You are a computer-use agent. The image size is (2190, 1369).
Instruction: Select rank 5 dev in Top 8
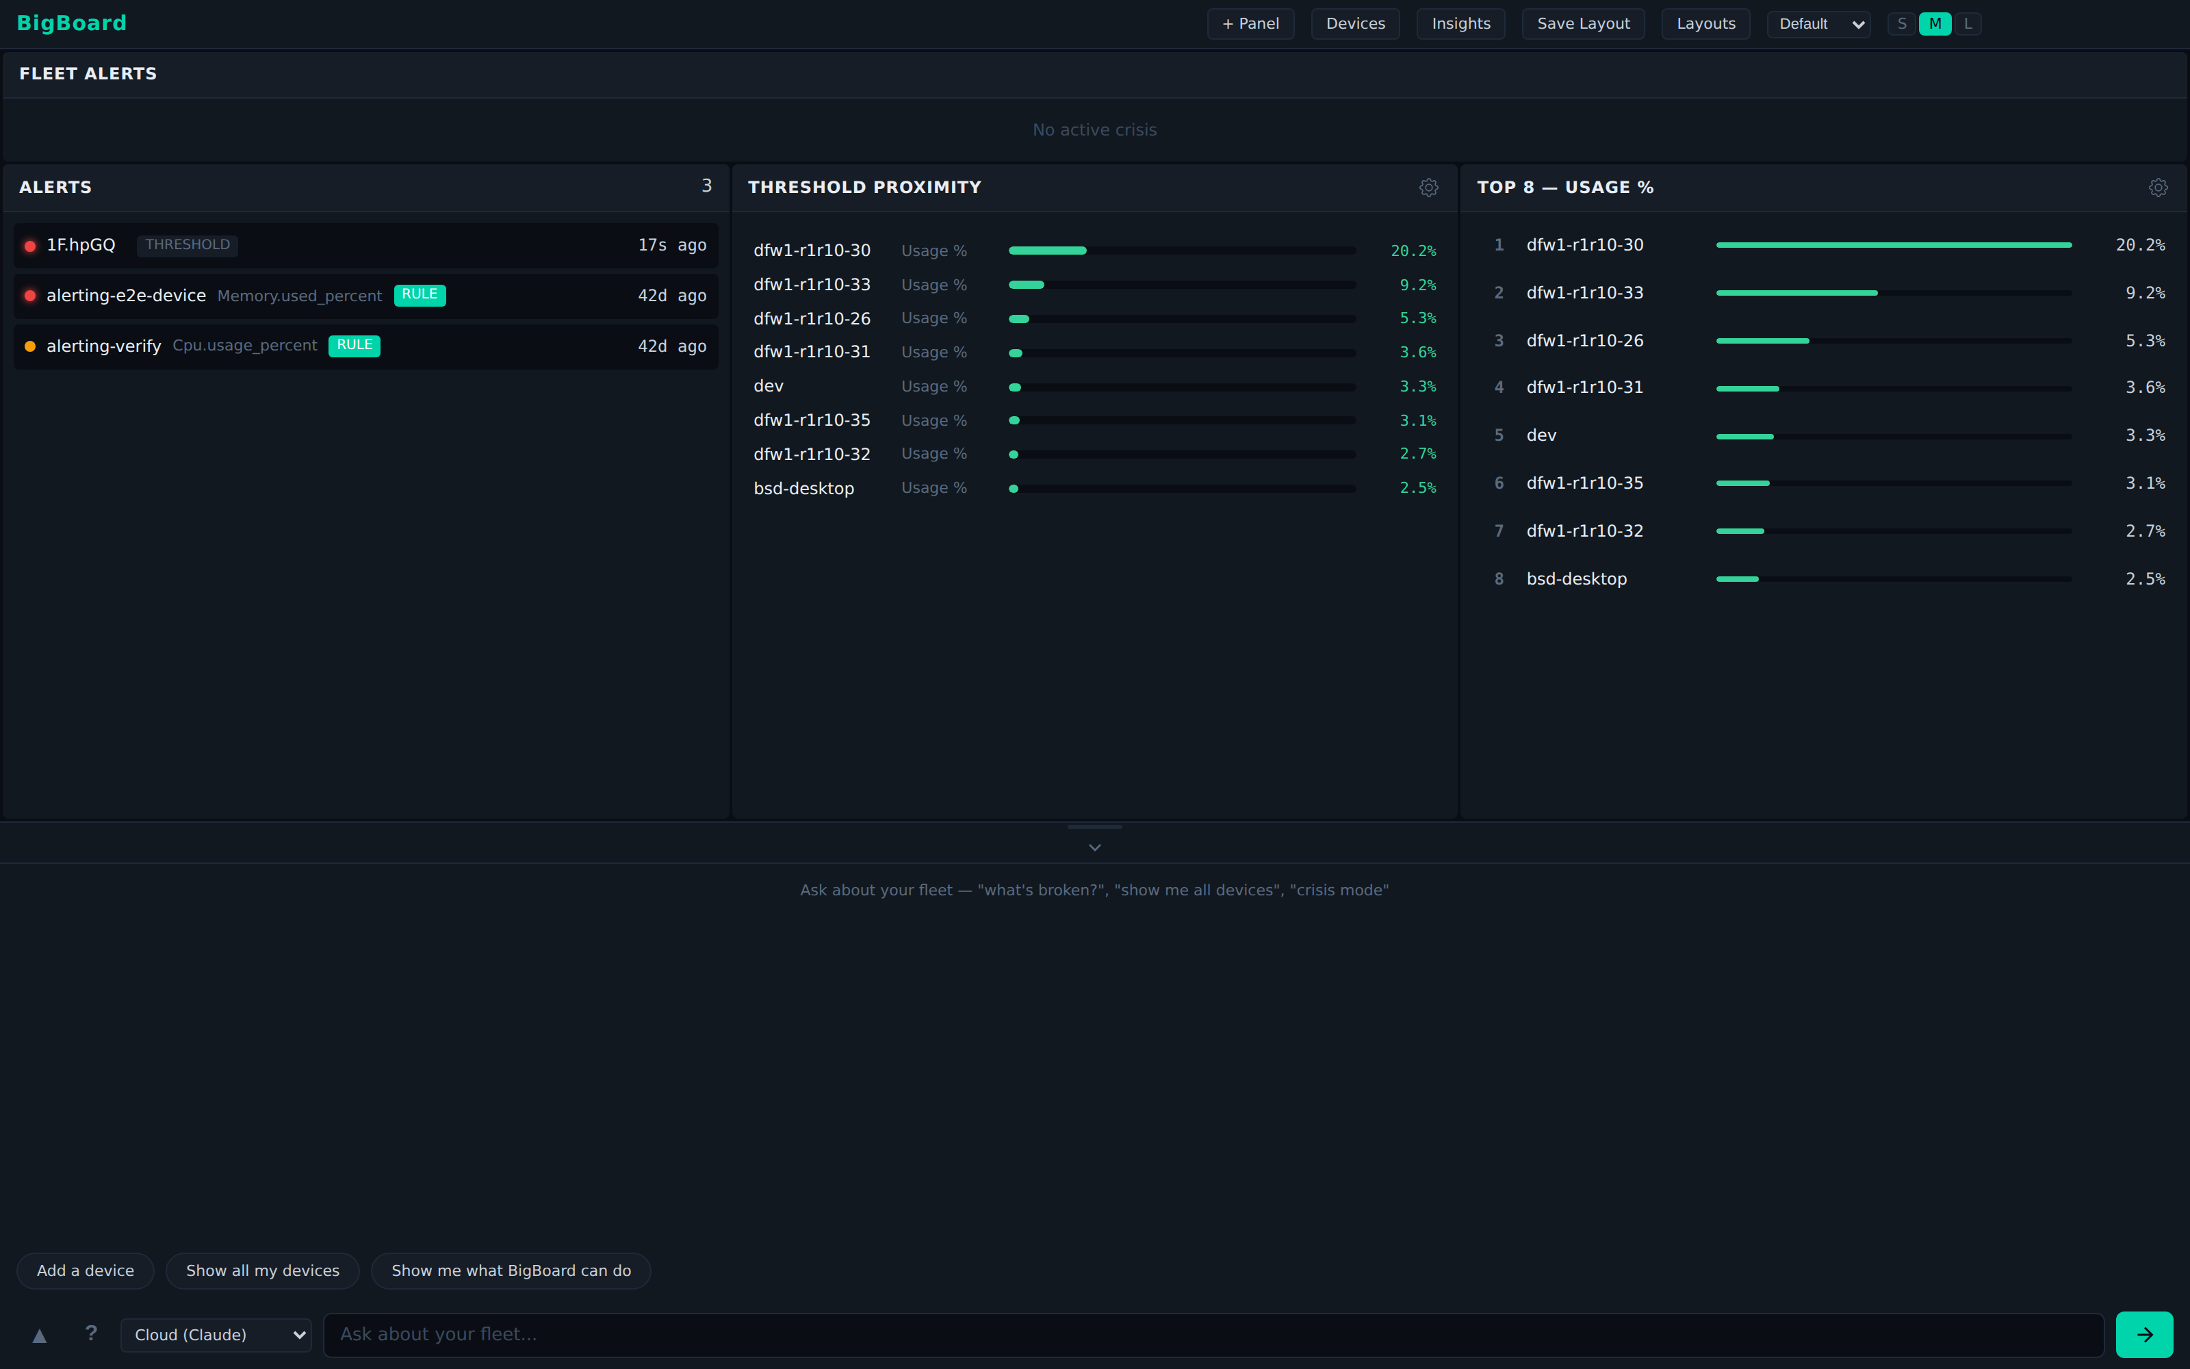click(x=1541, y=435)
